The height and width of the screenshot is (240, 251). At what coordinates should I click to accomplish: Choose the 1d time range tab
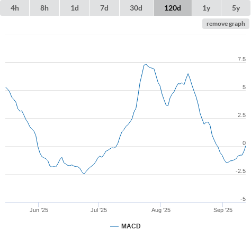[75, 8]
